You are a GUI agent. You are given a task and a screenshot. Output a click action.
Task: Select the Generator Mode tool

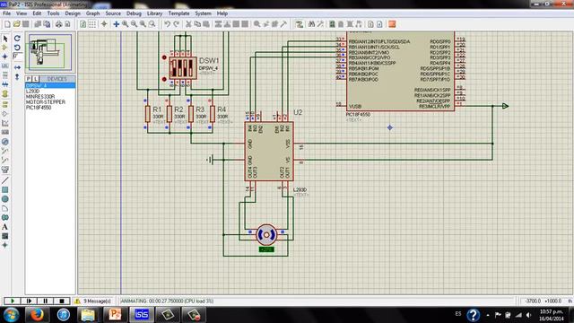coord(5,142)
